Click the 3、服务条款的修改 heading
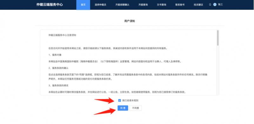Viewport: 254px width, 124px height. [x=58, y=85]
